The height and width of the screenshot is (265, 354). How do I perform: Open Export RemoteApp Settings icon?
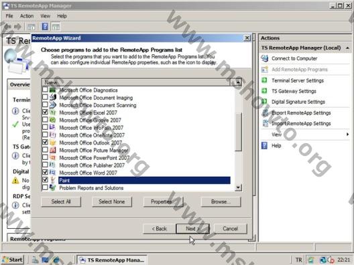pyautogui.click(x=265, y=112)
